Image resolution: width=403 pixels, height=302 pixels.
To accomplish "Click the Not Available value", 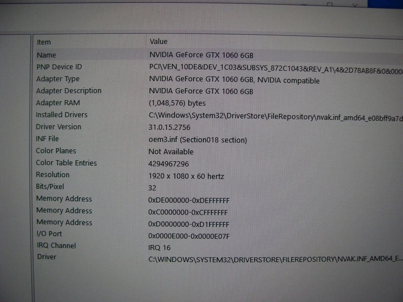I will (171, 152).
